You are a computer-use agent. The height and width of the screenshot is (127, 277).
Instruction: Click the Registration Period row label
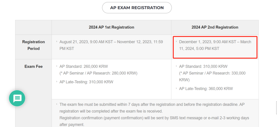pyautogui.click(x=33, y=45)
